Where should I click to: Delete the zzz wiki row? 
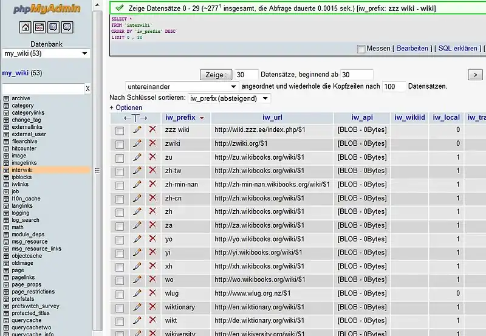coord(152,129)
